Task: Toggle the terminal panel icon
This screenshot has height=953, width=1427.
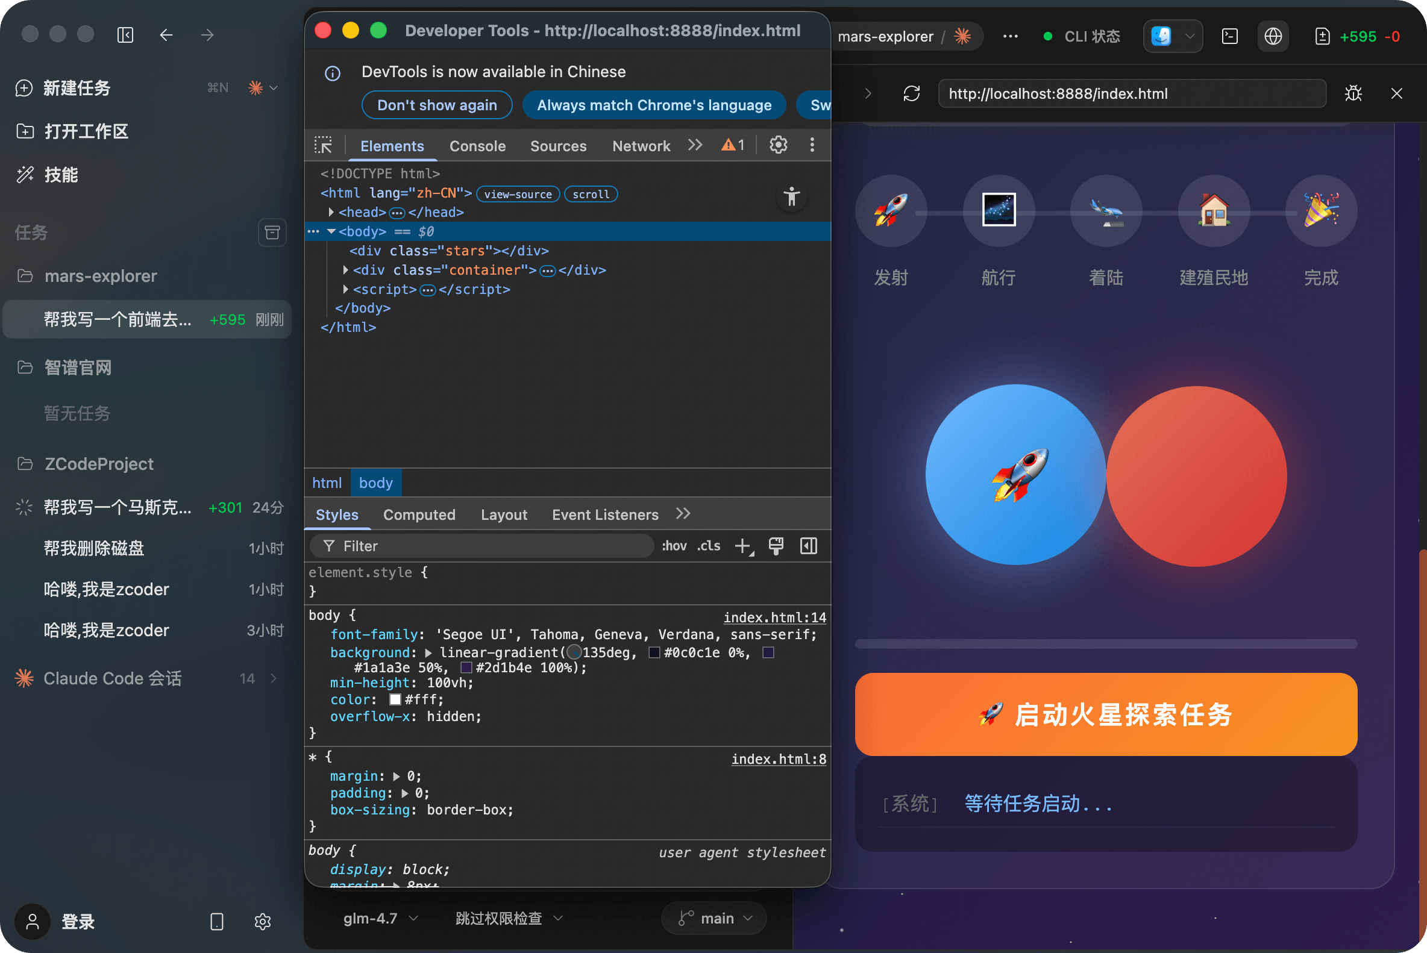Action: pos(1229,37)
